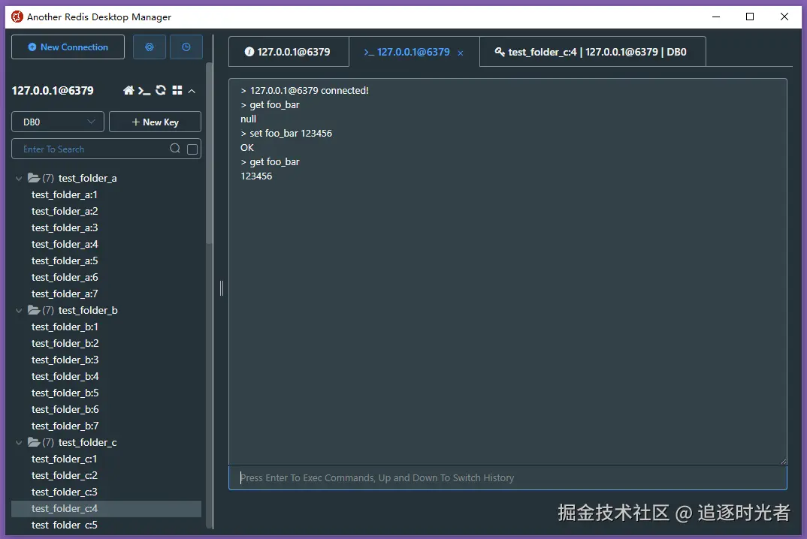807x539 pixels.
Task: Click the New Connection button
Action: pos(68,47)
